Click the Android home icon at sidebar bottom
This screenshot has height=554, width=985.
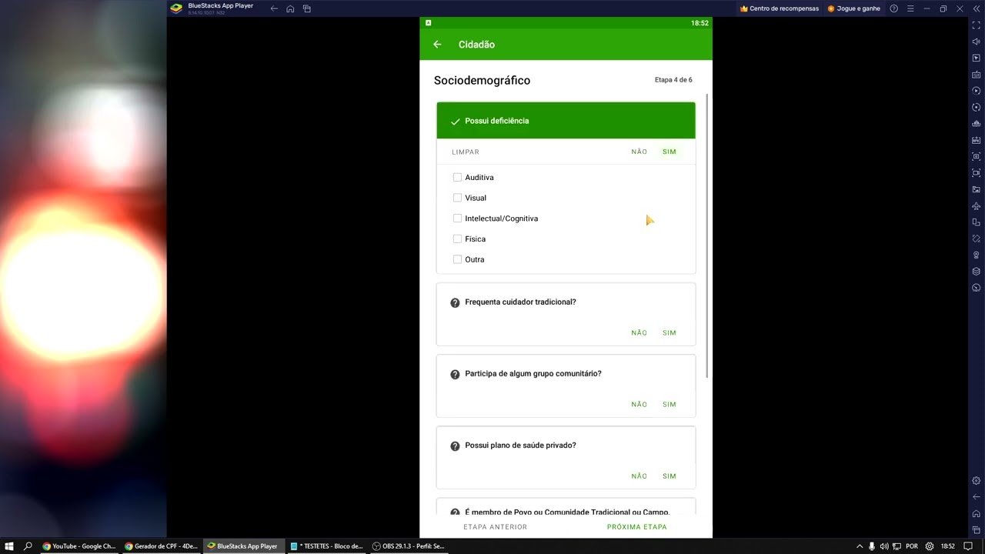point(977,514)
